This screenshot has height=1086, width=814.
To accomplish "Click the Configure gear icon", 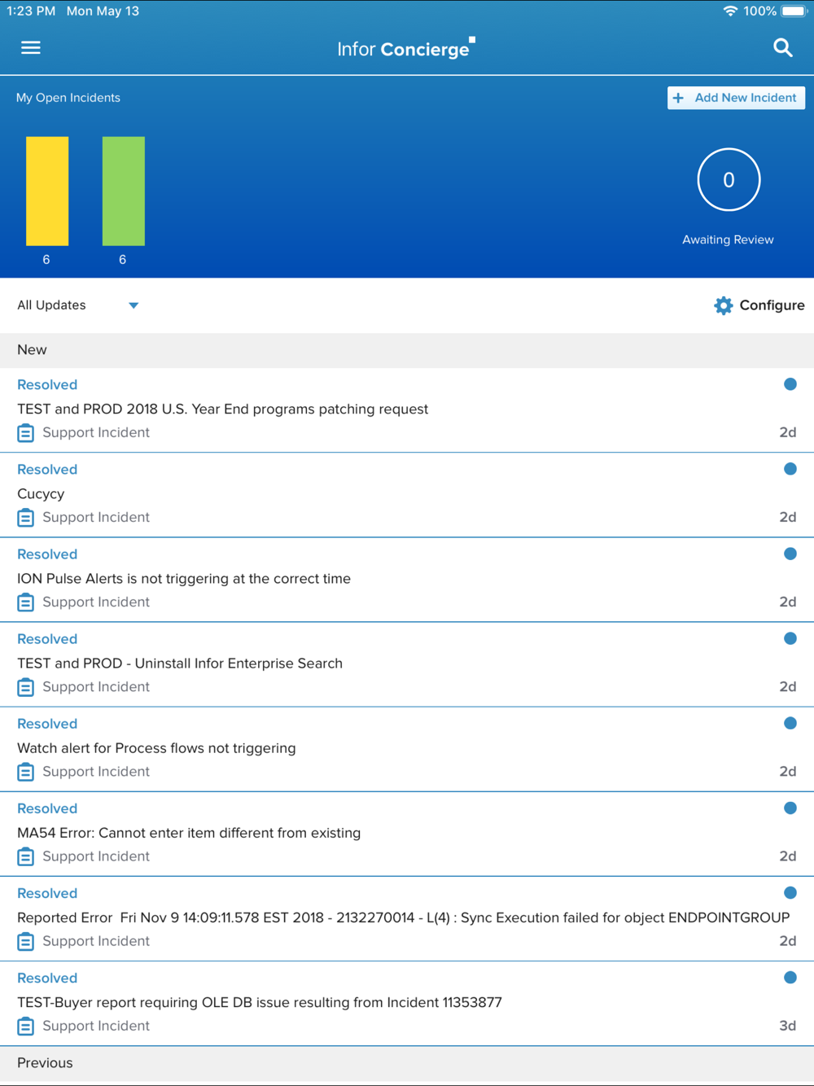I will tap(723, 305).
